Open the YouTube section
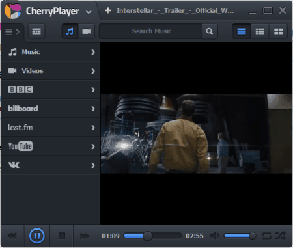This screenshot has height=248, width=293. coord(51,146)
